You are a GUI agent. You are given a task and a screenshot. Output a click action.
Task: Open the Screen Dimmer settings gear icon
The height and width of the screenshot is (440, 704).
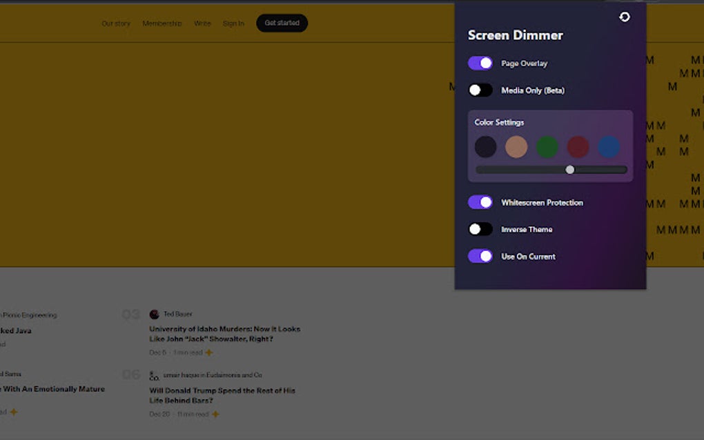click(x=624, y=17)
